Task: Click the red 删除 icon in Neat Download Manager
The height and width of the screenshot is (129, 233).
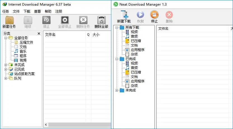Action: click(169, 15)
